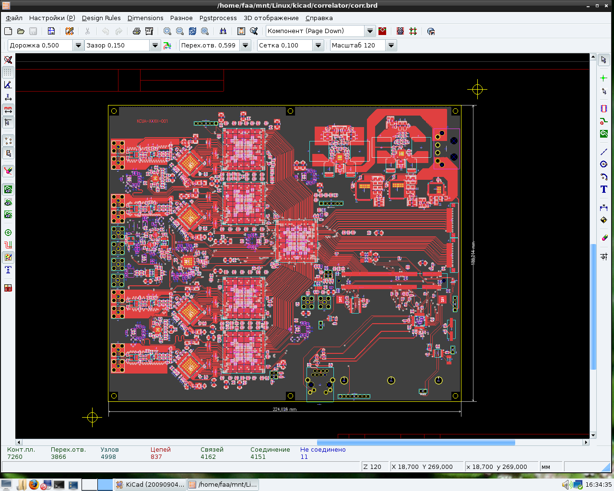Toggle units to millimeters
614x491 pixels.
pos(8,110)
